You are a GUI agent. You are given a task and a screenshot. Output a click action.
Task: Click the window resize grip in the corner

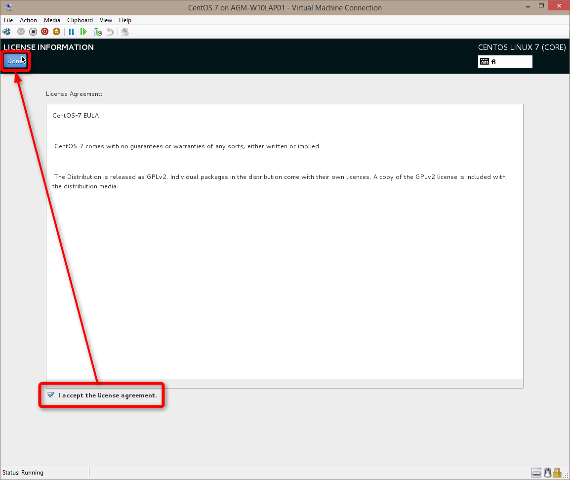pos(566,476)
